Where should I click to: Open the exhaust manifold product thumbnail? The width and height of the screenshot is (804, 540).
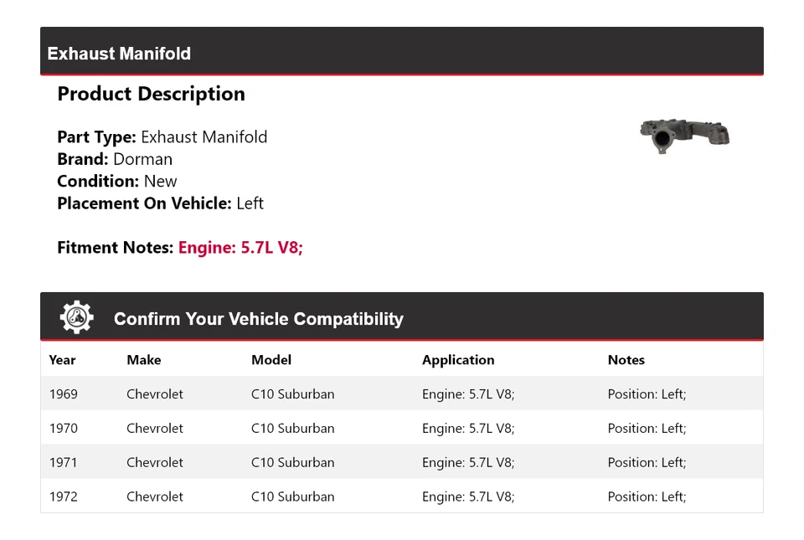[684, 135]
